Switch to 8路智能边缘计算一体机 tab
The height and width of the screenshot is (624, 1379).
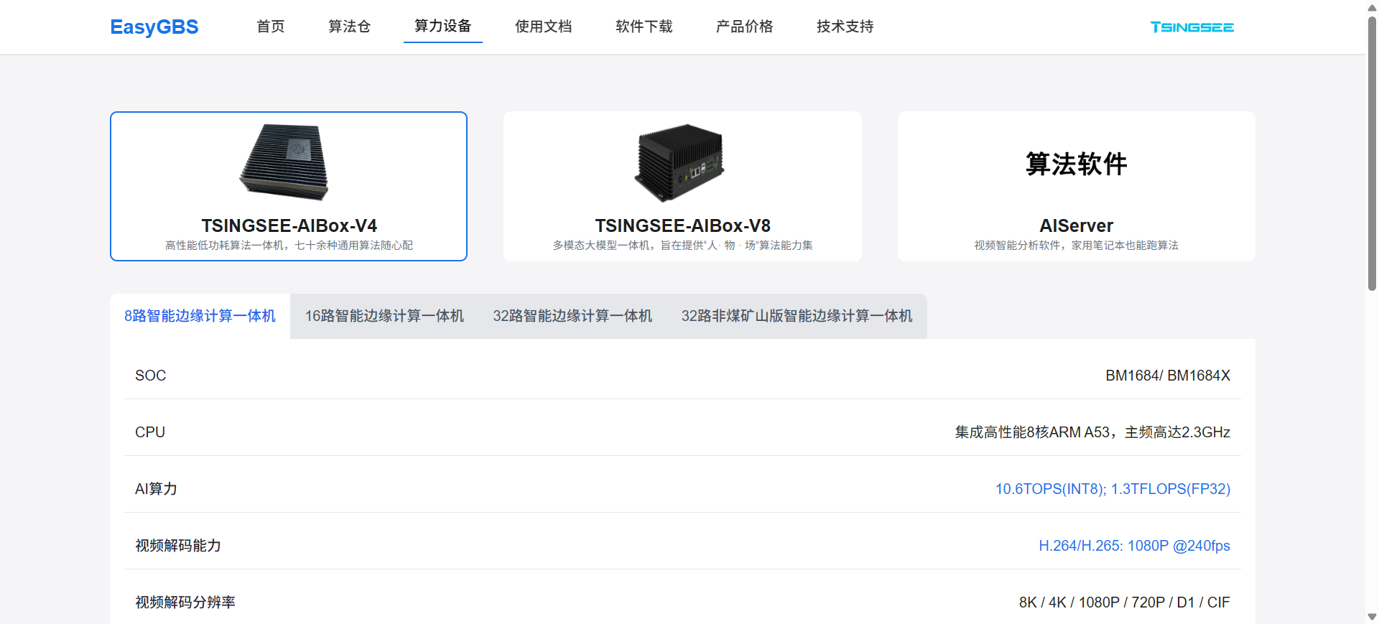200,316
